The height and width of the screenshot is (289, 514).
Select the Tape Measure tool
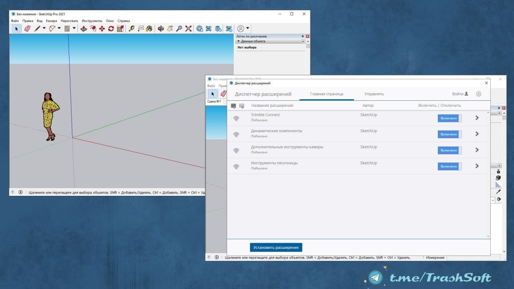131,28
